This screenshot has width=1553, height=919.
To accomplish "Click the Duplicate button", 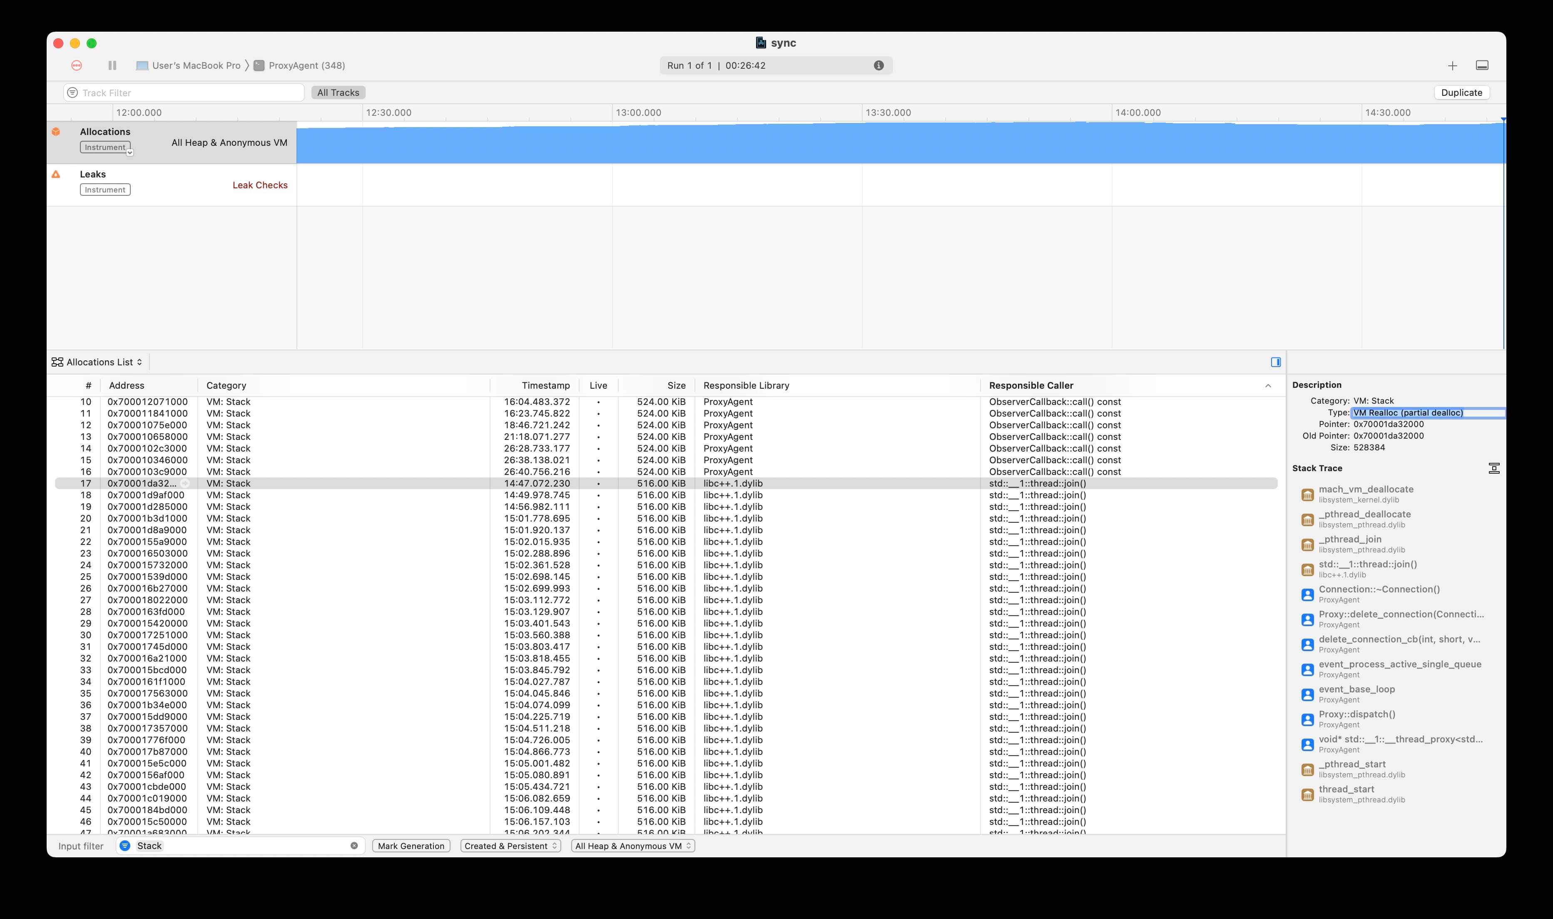I will 1461,93.
